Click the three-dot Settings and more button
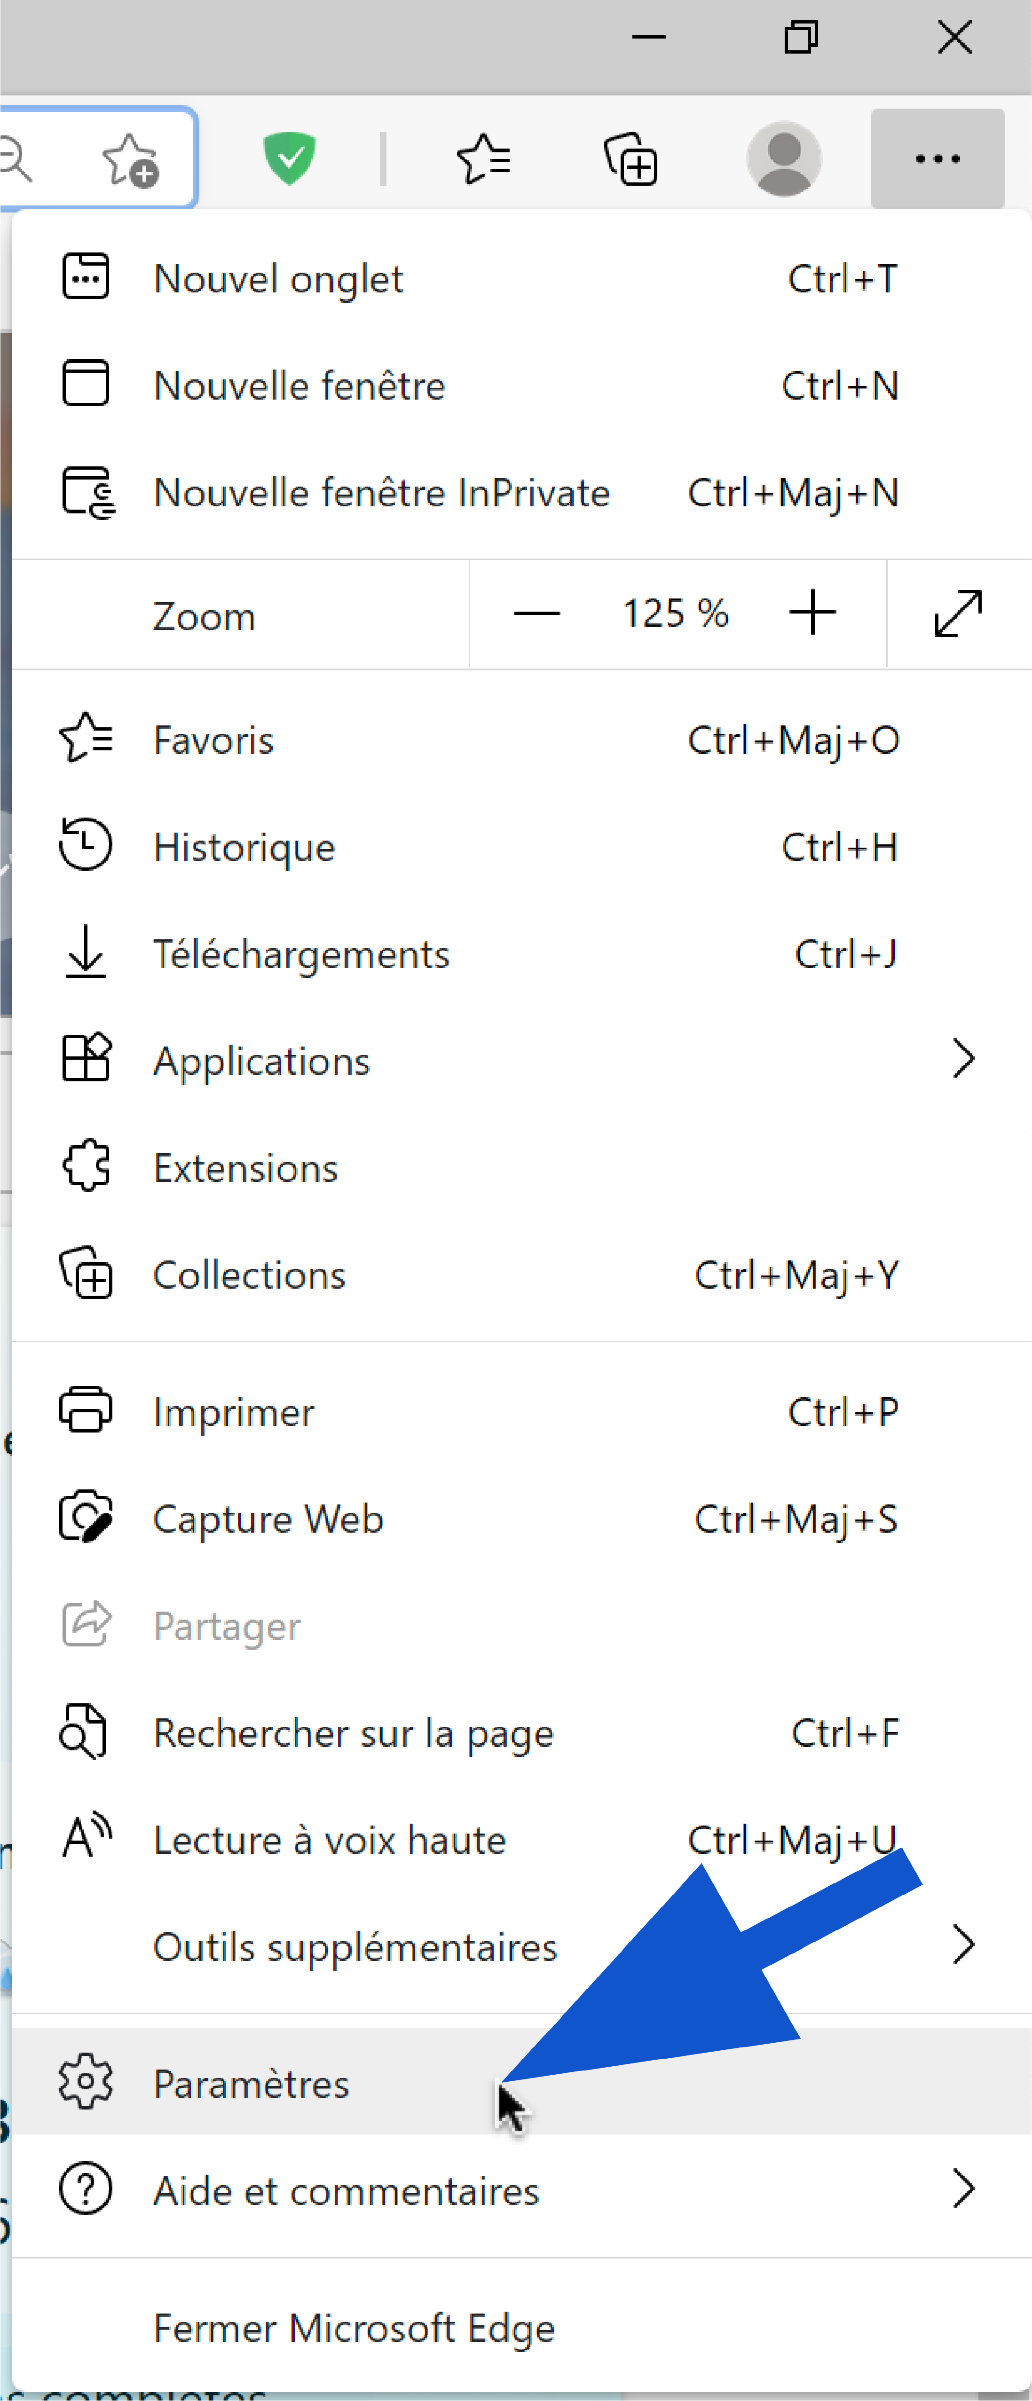1032x2401 pixels. 938,158
